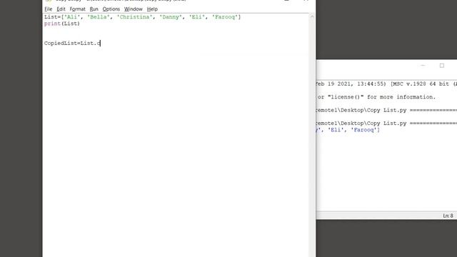Open the Help menu

152,9
